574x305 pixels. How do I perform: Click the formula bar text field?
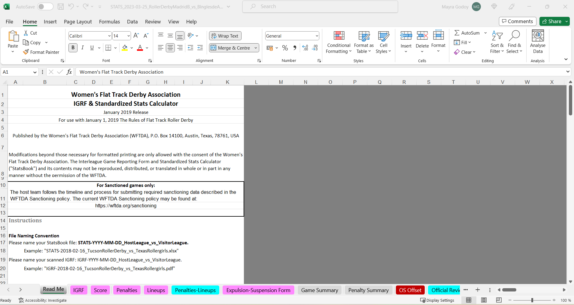click(320, 72)
